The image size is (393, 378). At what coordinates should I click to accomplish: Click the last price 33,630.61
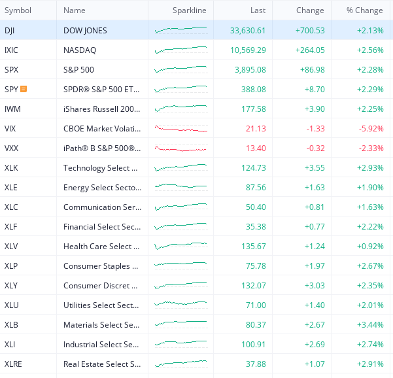(x=248, y=31)
